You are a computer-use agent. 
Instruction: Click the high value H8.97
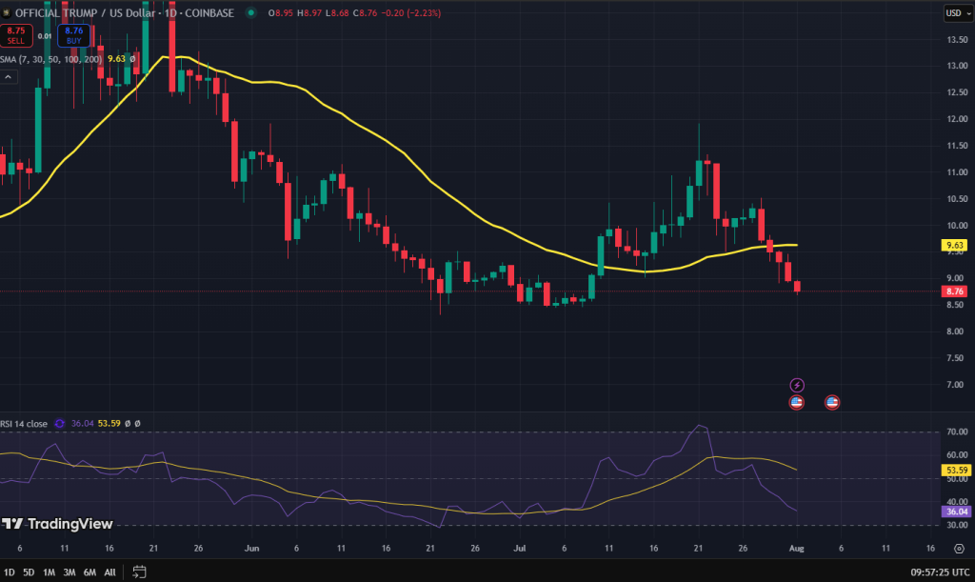[x=309, y=13]
